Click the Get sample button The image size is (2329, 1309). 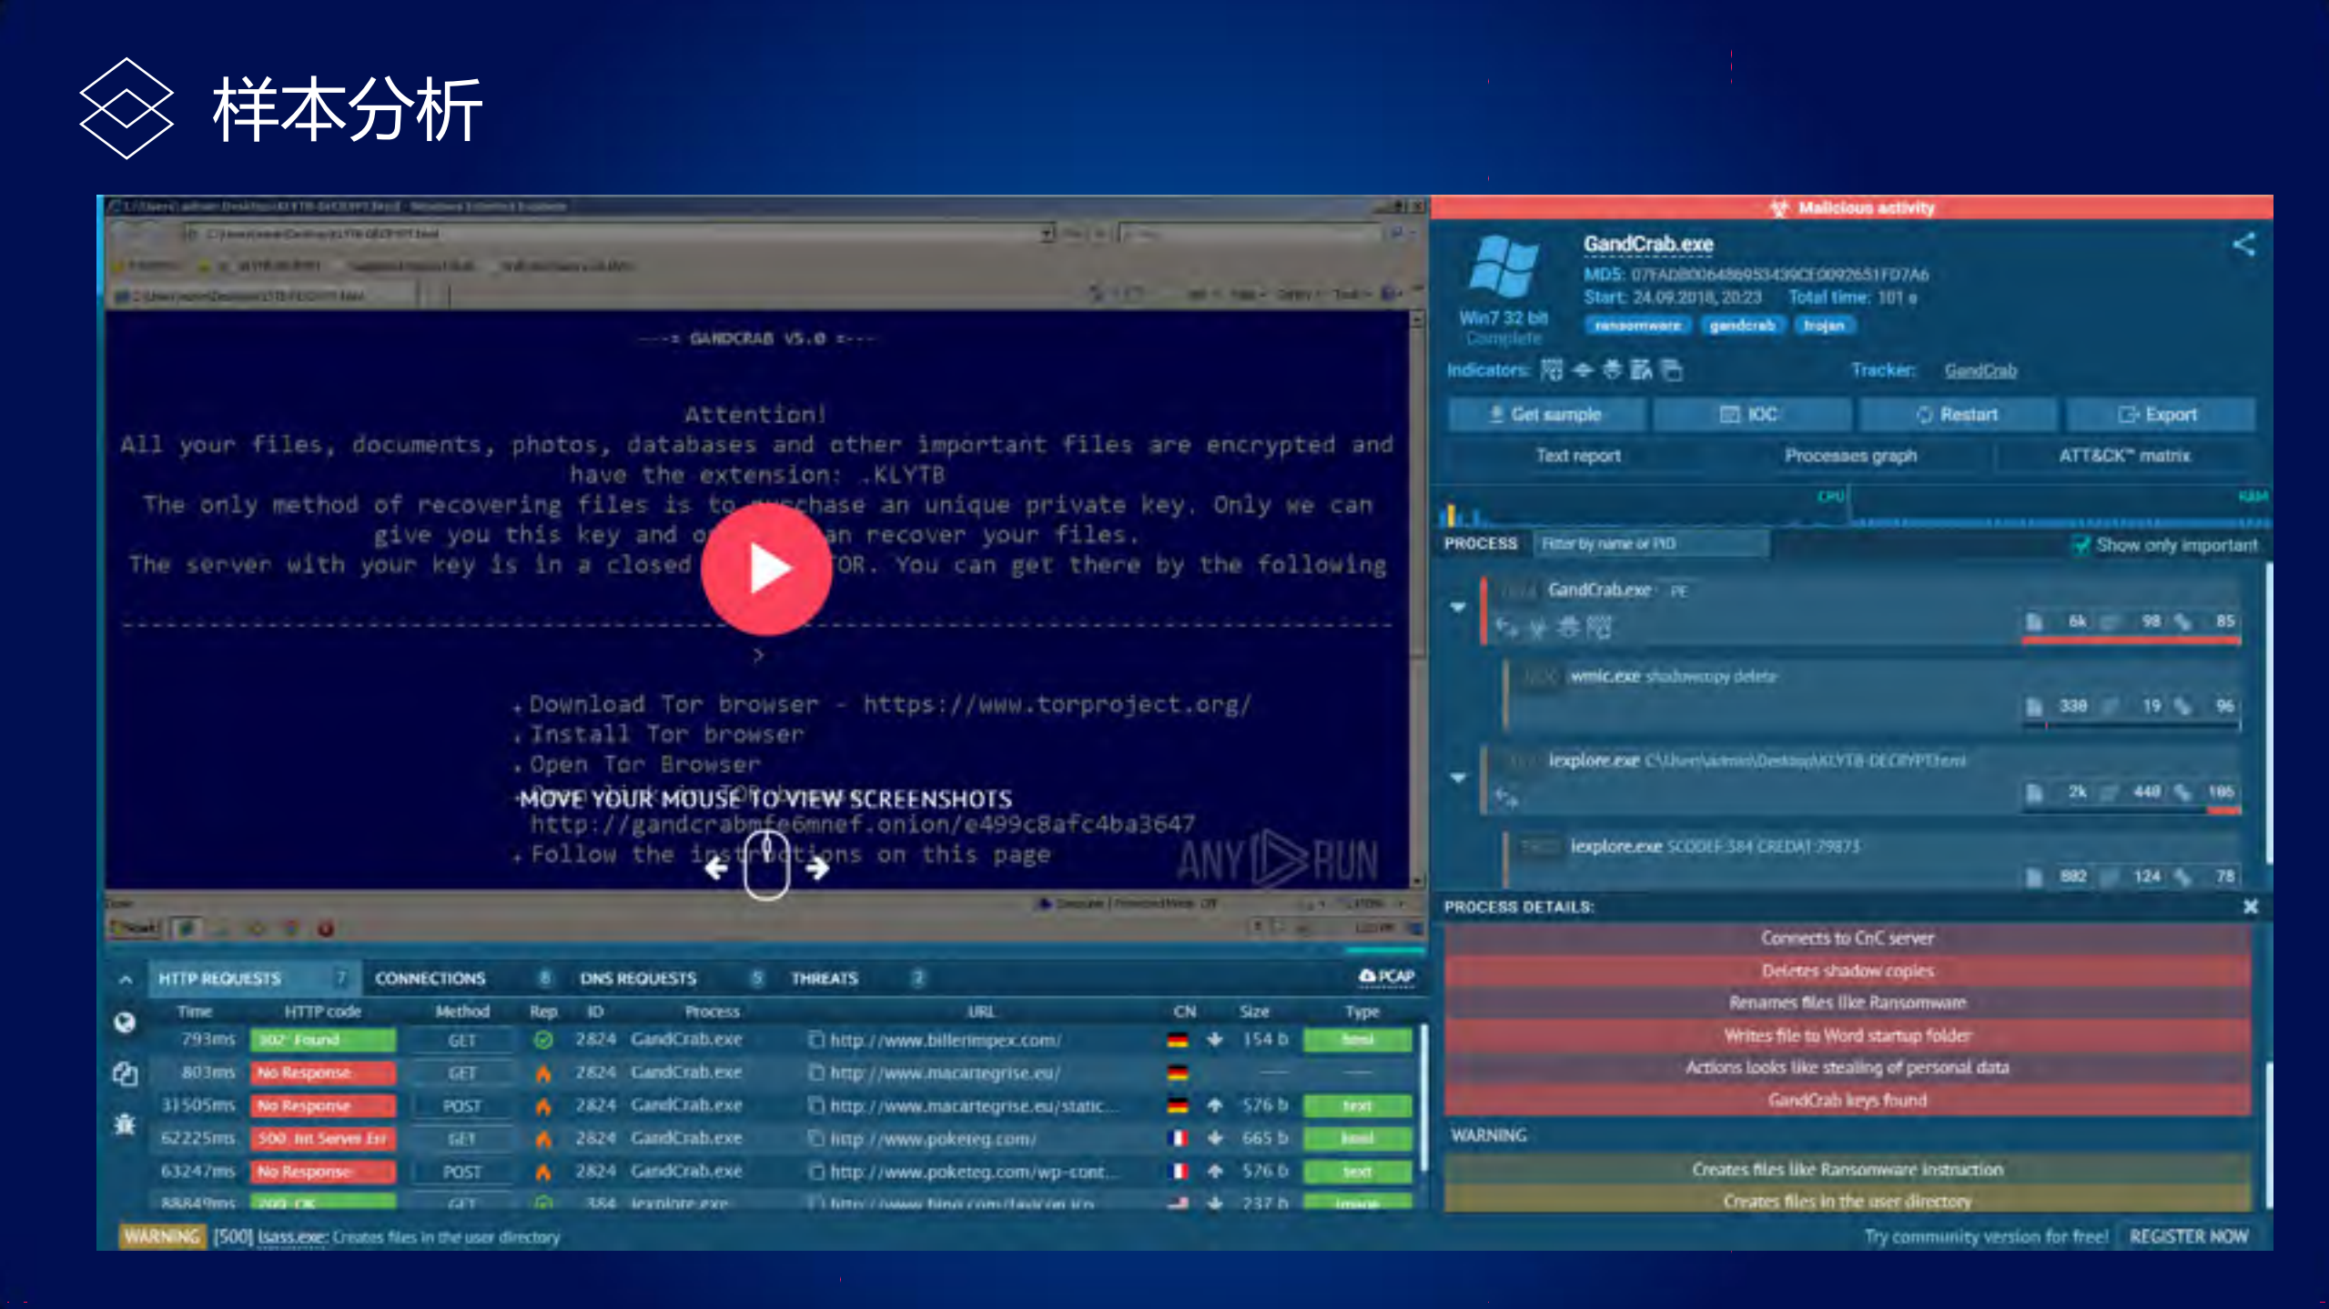[1545, 415]
